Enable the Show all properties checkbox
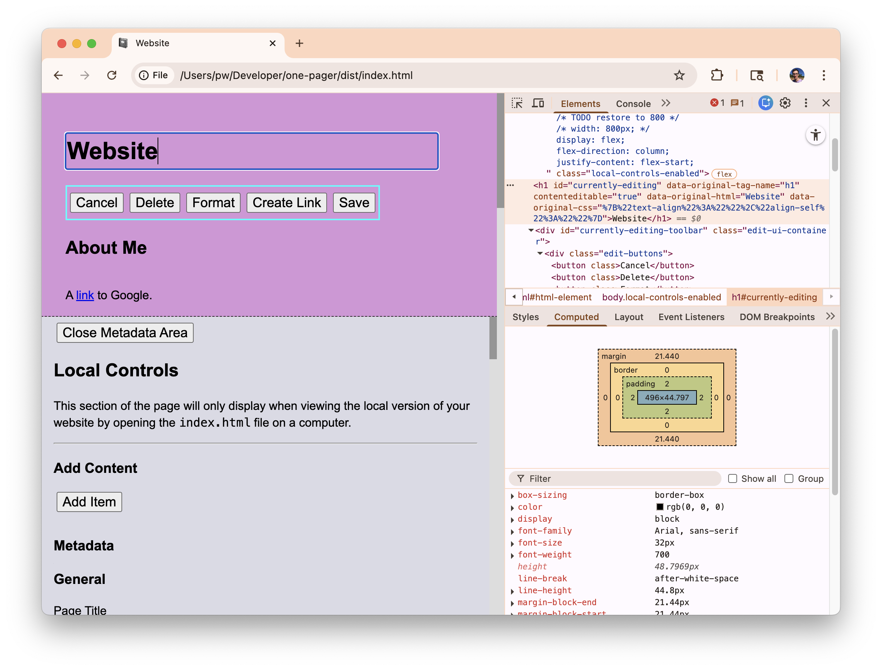This screenshot has width=882, height=670. (733, 478)
